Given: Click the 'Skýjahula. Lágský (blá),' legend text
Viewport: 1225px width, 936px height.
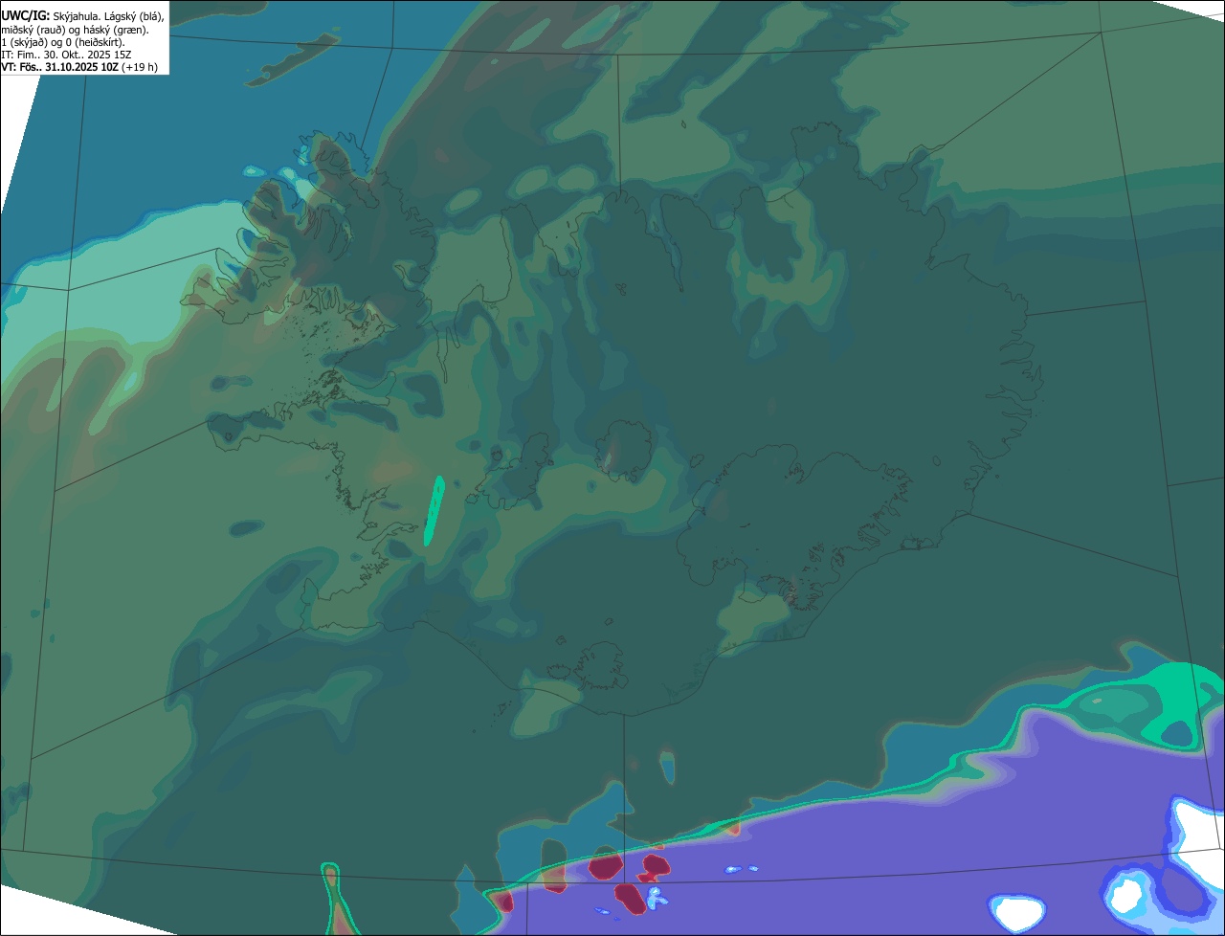Looking at the screenshot, I should pyautogui.click(x=108, y=16).
